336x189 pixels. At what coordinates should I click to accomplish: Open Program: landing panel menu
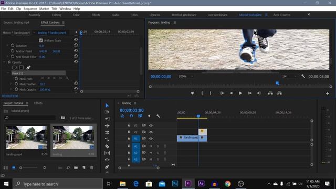(x=175, y=22)
